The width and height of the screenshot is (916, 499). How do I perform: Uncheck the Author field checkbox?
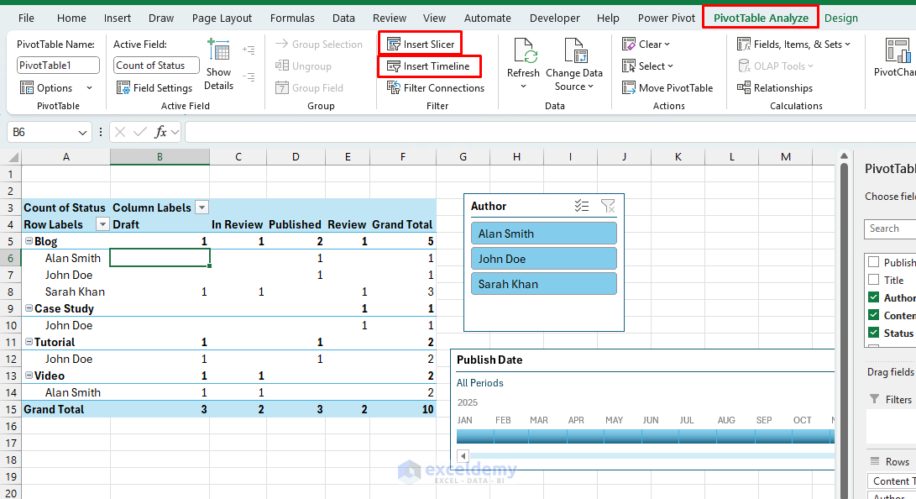click(873, 297)
